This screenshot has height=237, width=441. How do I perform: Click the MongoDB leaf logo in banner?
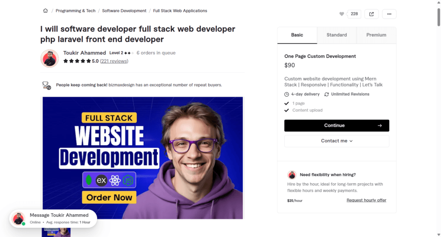(89, 181)
